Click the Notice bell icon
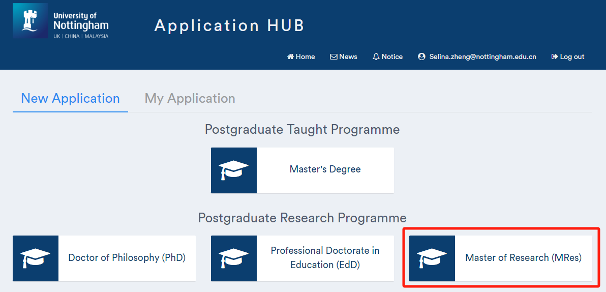 (376, 57)
